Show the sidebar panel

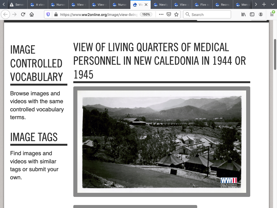(252, 15)
